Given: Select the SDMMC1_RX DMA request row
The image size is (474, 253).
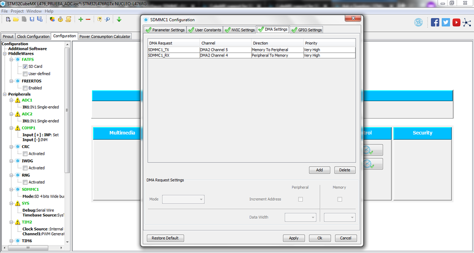Looking at the screenshot, I should click(251, 56).
